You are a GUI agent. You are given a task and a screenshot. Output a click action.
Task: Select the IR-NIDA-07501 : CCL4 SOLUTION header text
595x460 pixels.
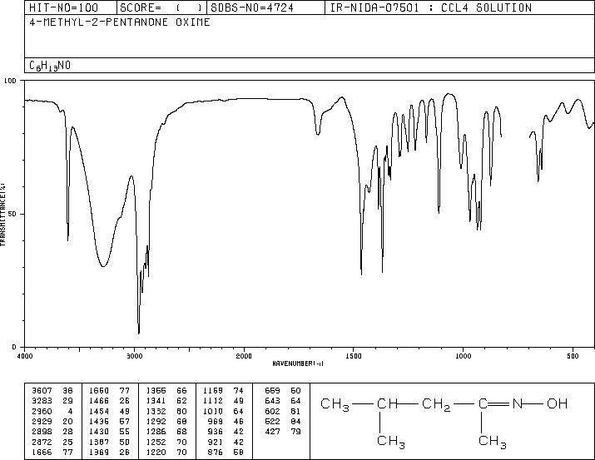coord(431,7)
